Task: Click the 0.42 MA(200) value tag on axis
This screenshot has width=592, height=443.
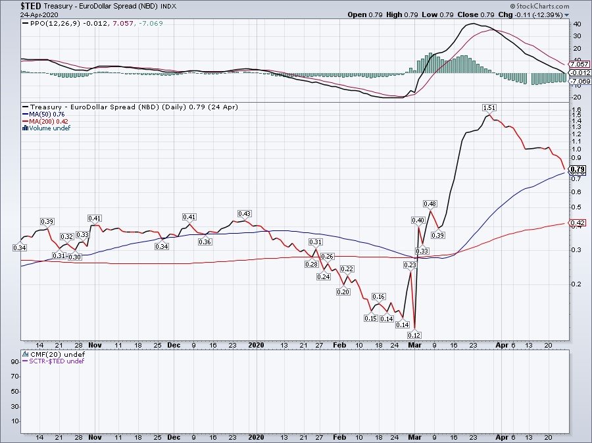Action: [578, 223]
